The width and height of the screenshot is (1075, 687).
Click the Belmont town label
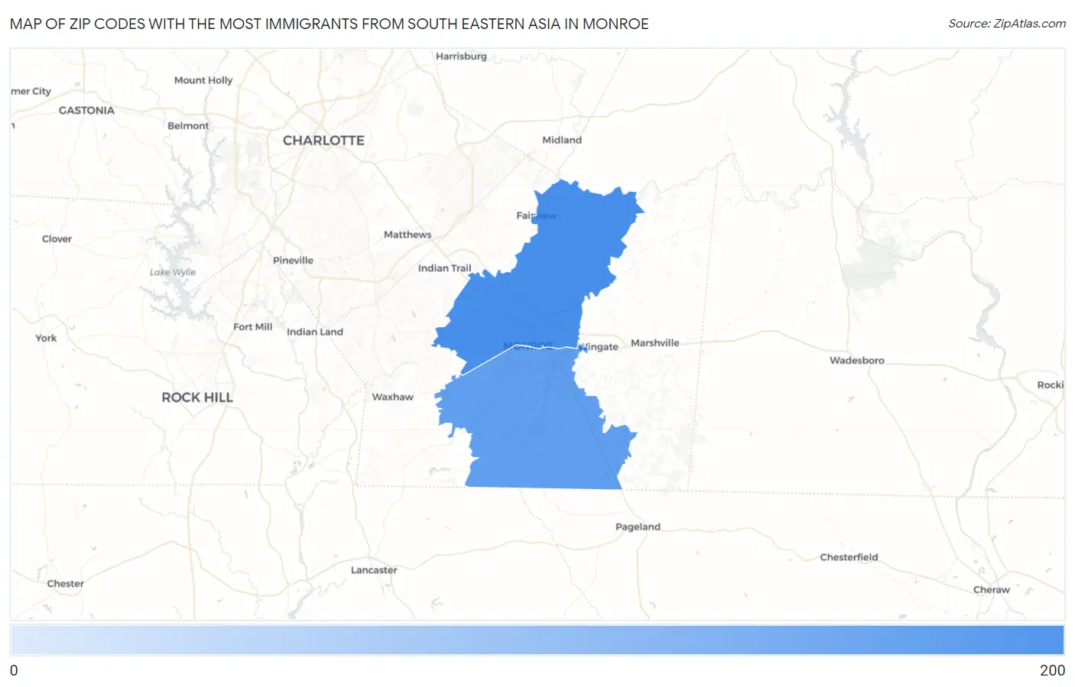click(188, 125)
